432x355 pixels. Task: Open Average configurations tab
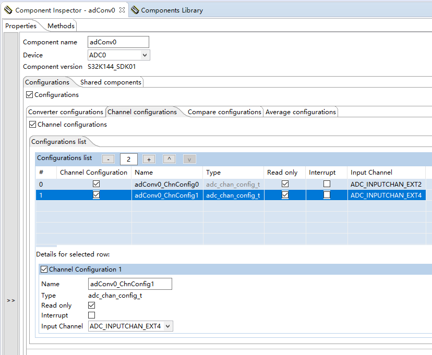pos(301,112)
